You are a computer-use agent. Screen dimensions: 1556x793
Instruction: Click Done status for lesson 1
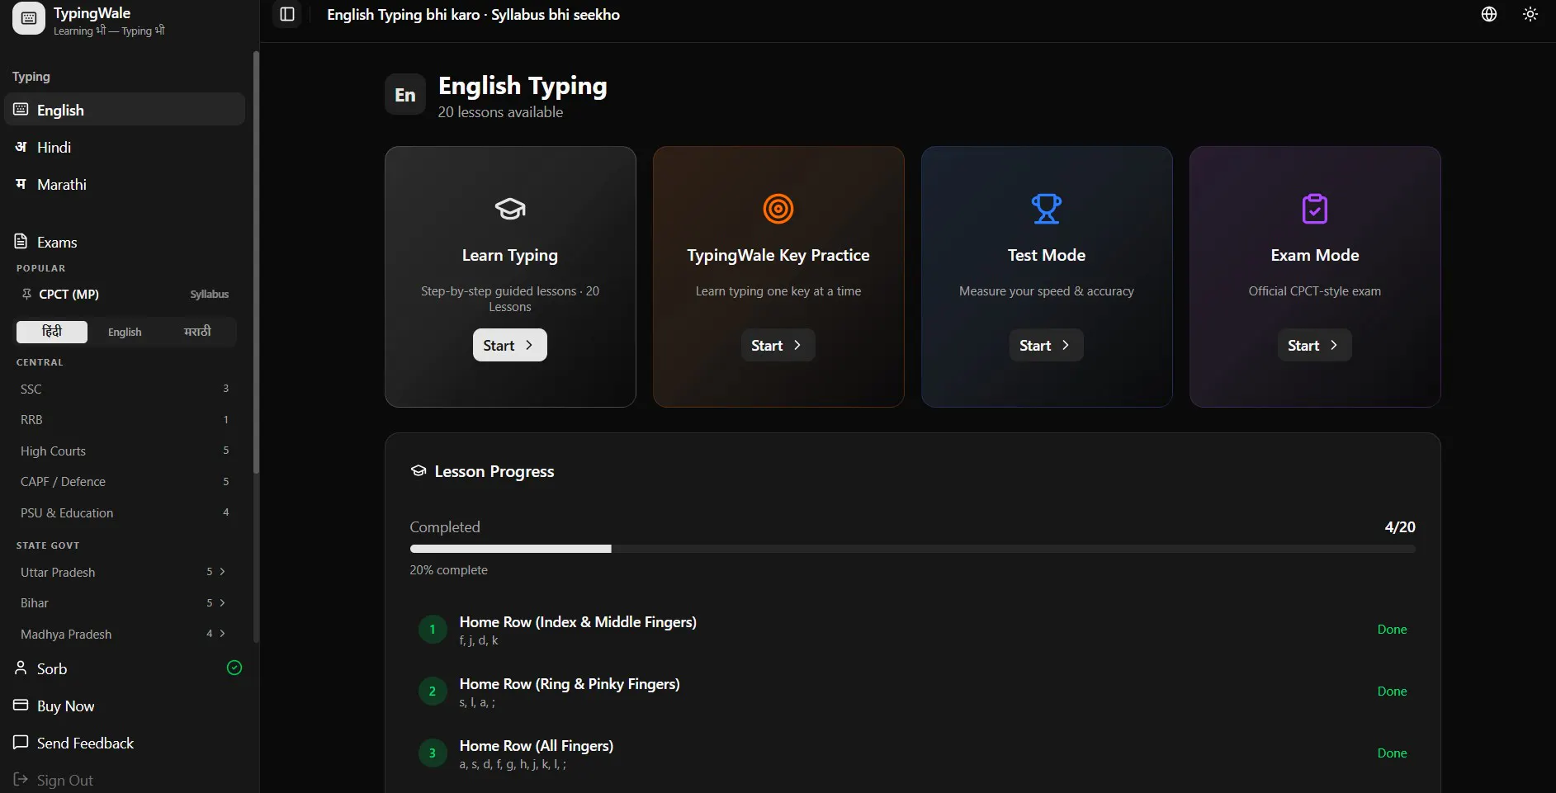point(1392,629)
